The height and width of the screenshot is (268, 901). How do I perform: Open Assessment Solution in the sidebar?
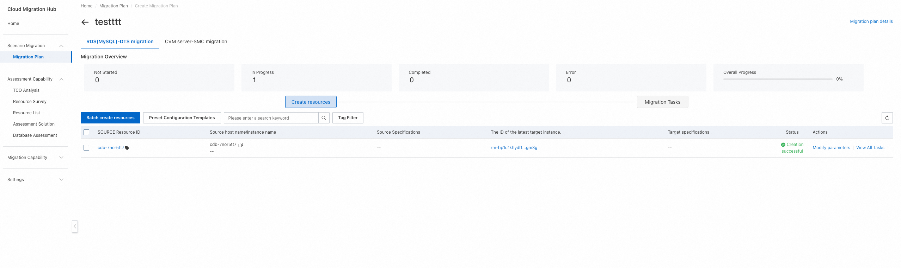[x=34, y=124]
